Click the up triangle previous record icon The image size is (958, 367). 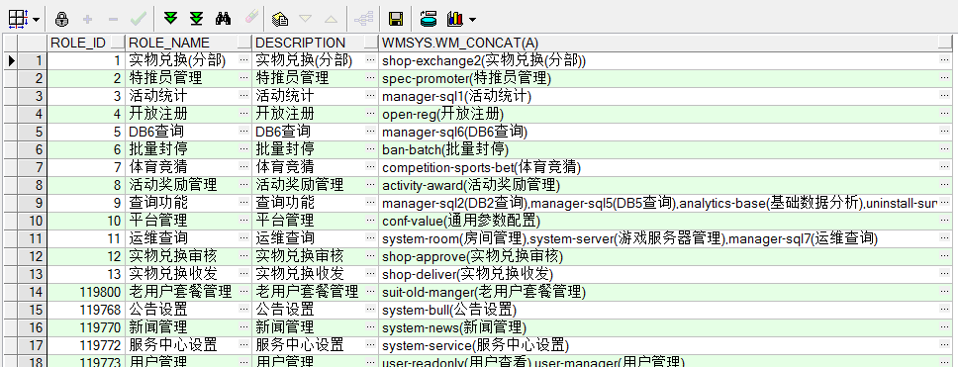tap(332, 20)
